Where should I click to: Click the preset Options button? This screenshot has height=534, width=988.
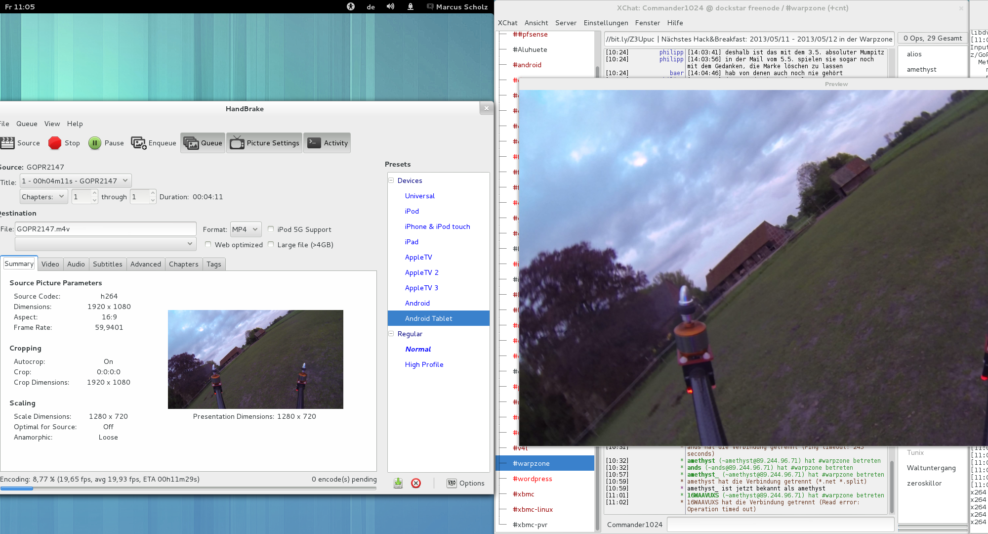coord(465,483)
